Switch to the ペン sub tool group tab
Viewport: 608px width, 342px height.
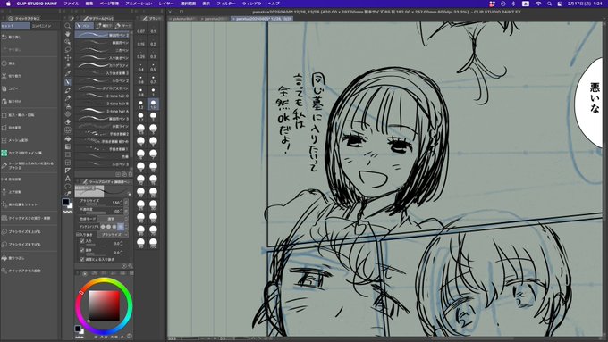[84, 26]
